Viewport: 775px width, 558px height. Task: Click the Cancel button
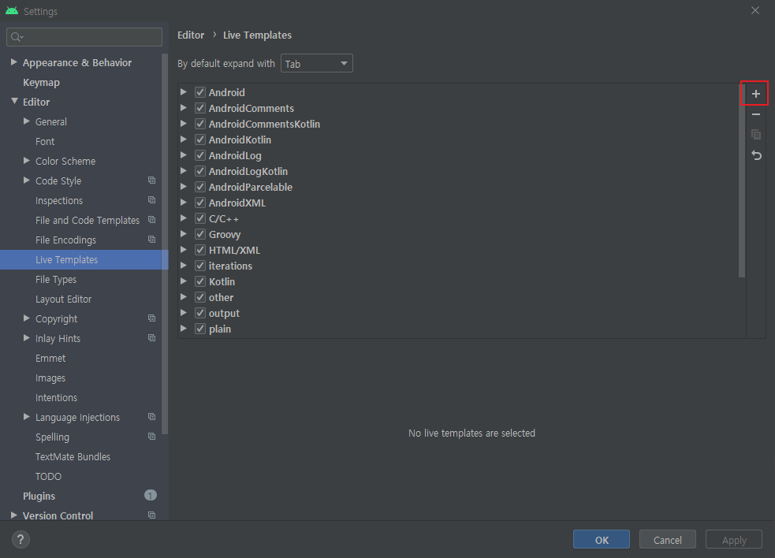point(667,539)
